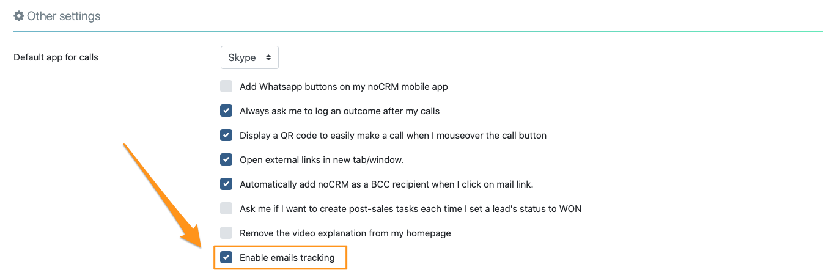
Task: Uncheck the open external links checkbox
Action: tap(226, 159)
